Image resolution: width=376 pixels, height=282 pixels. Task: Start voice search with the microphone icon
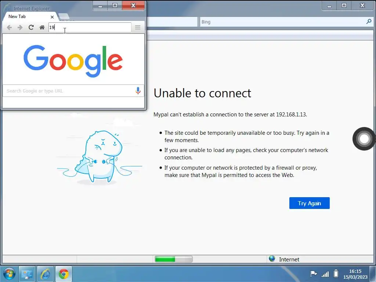coord(138,91)
